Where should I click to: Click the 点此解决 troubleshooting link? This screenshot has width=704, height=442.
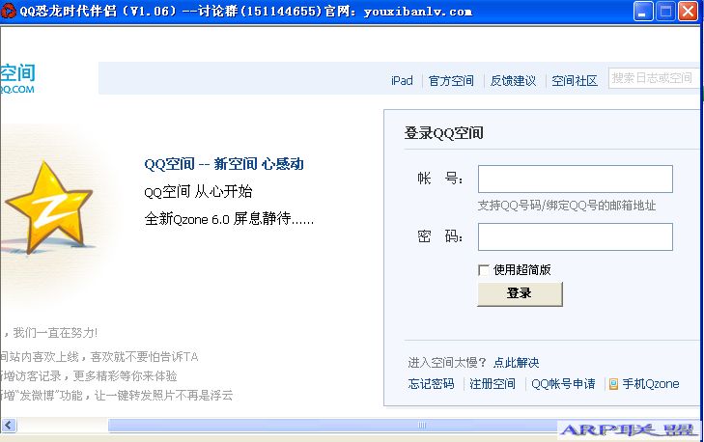[516, 363]
